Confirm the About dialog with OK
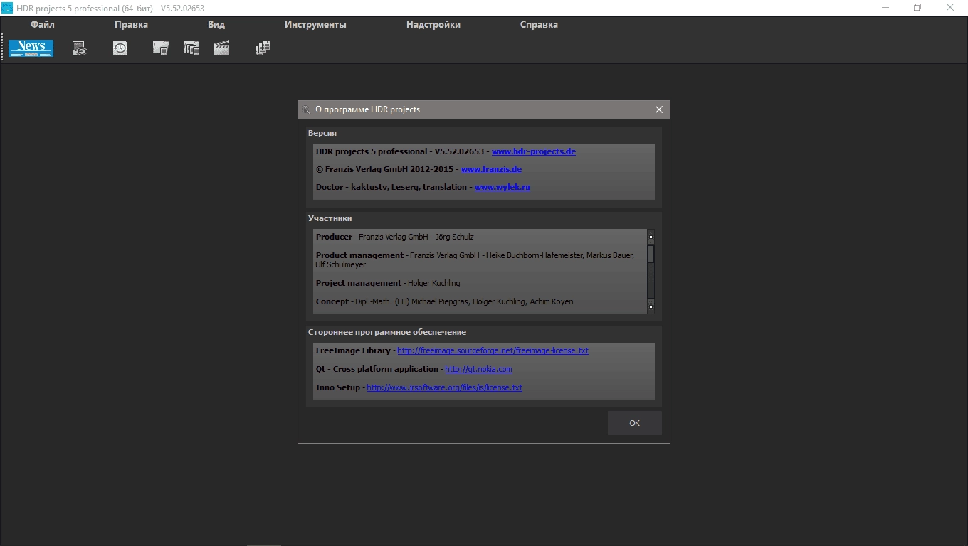The width and height of the screenshot is (968, 546). (634, 423)
